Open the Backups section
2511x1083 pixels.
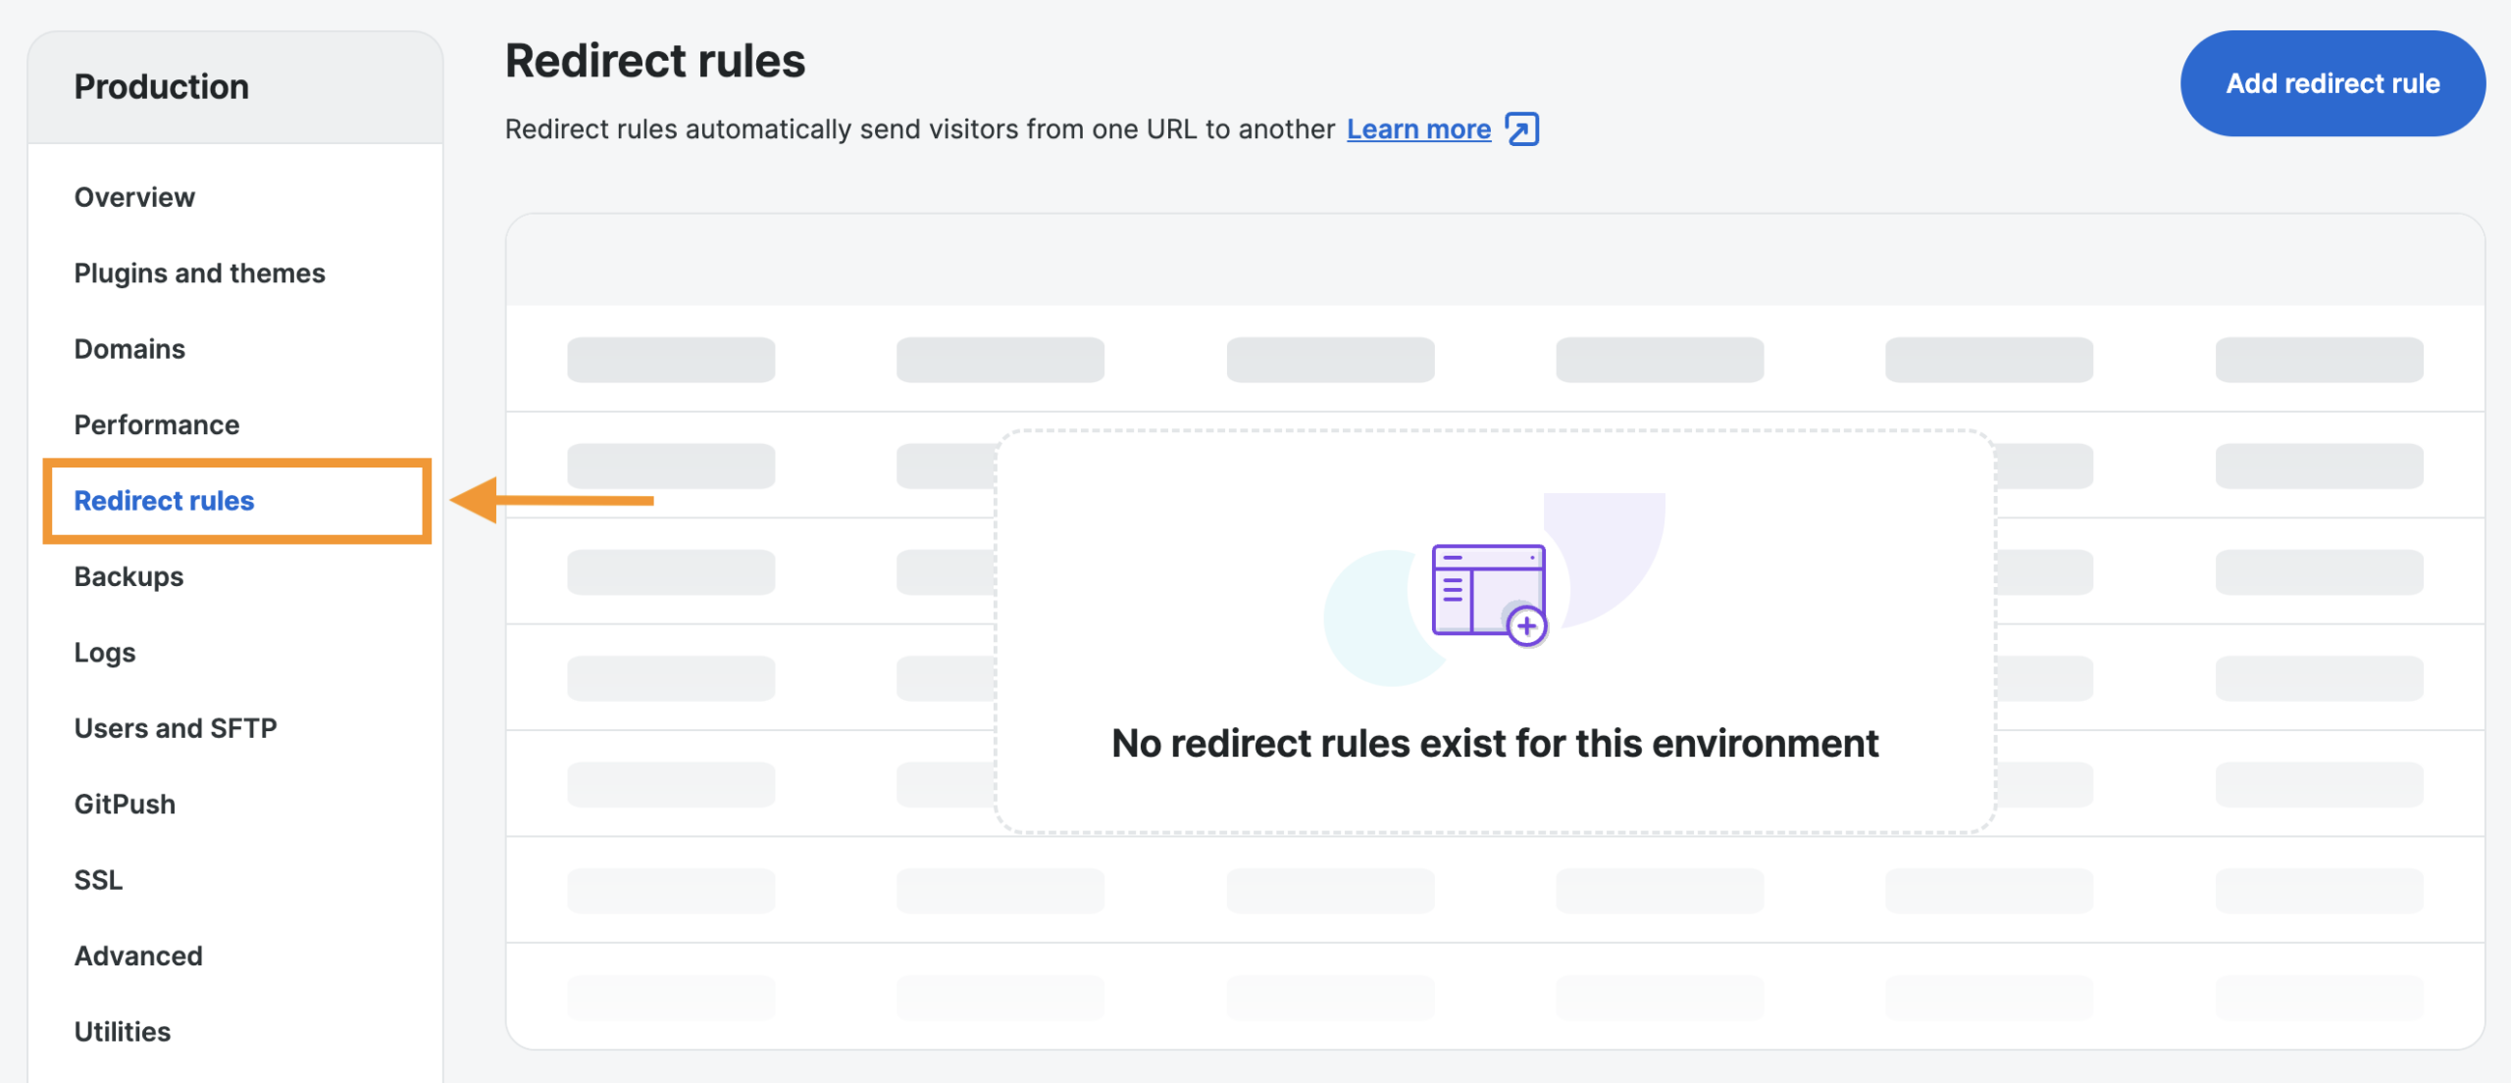128,576
